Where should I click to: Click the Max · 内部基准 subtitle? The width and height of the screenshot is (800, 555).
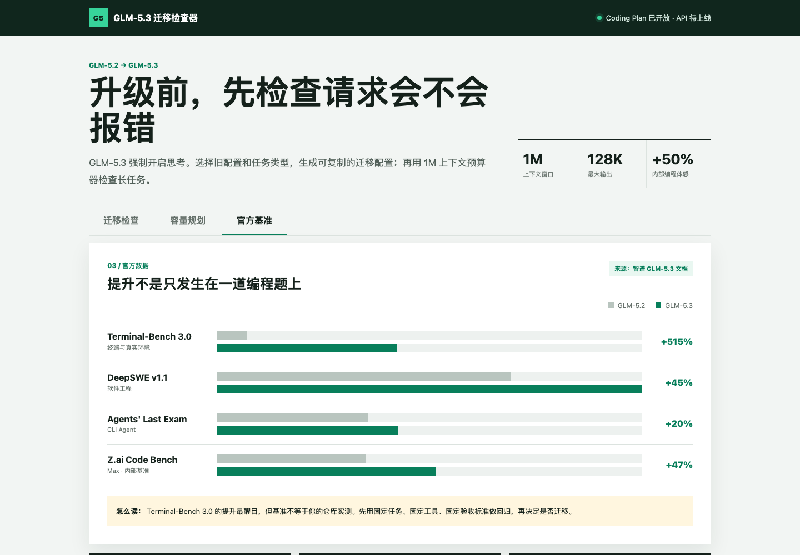[x=128, y=471]
